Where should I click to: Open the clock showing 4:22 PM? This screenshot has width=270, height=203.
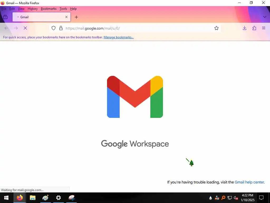[x=247, y=198]
